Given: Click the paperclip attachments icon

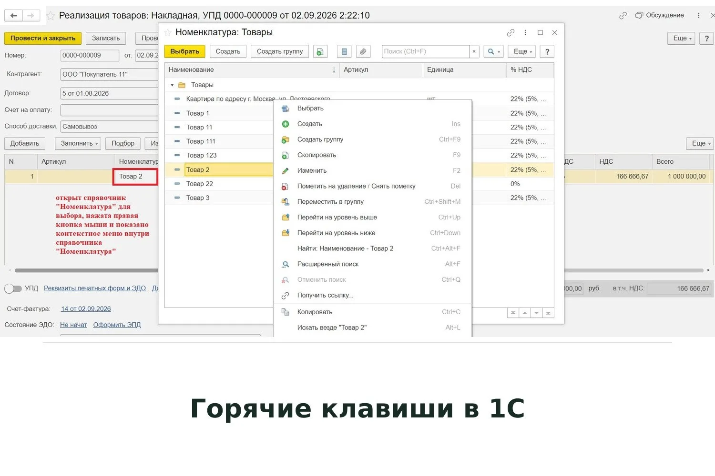Looking at the screenshot, I should click(363, 51).
